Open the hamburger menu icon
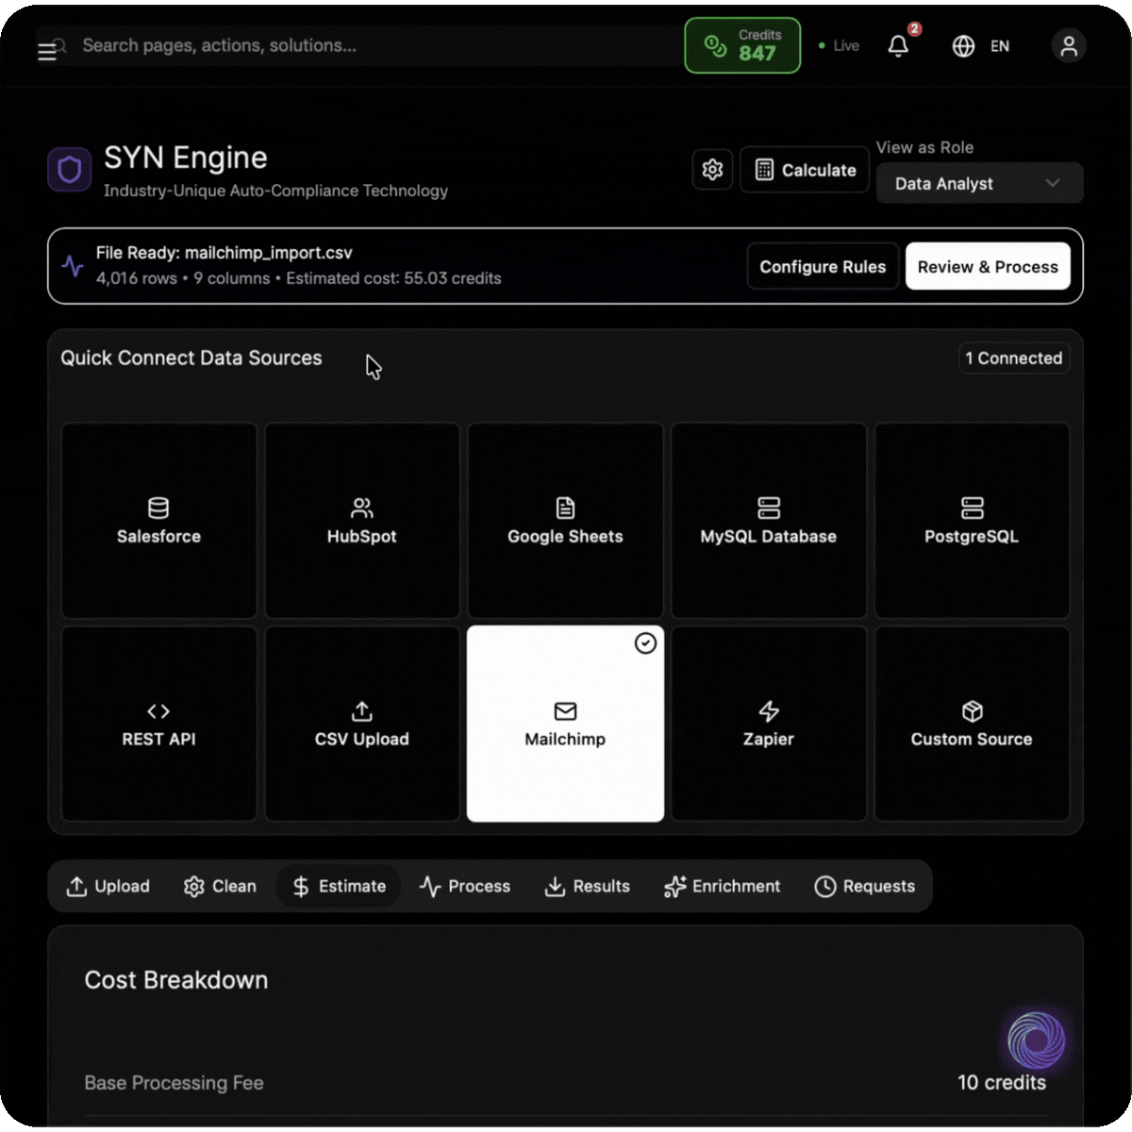Viewport: 1132px width, 1132px height. [x=46, y=52]
